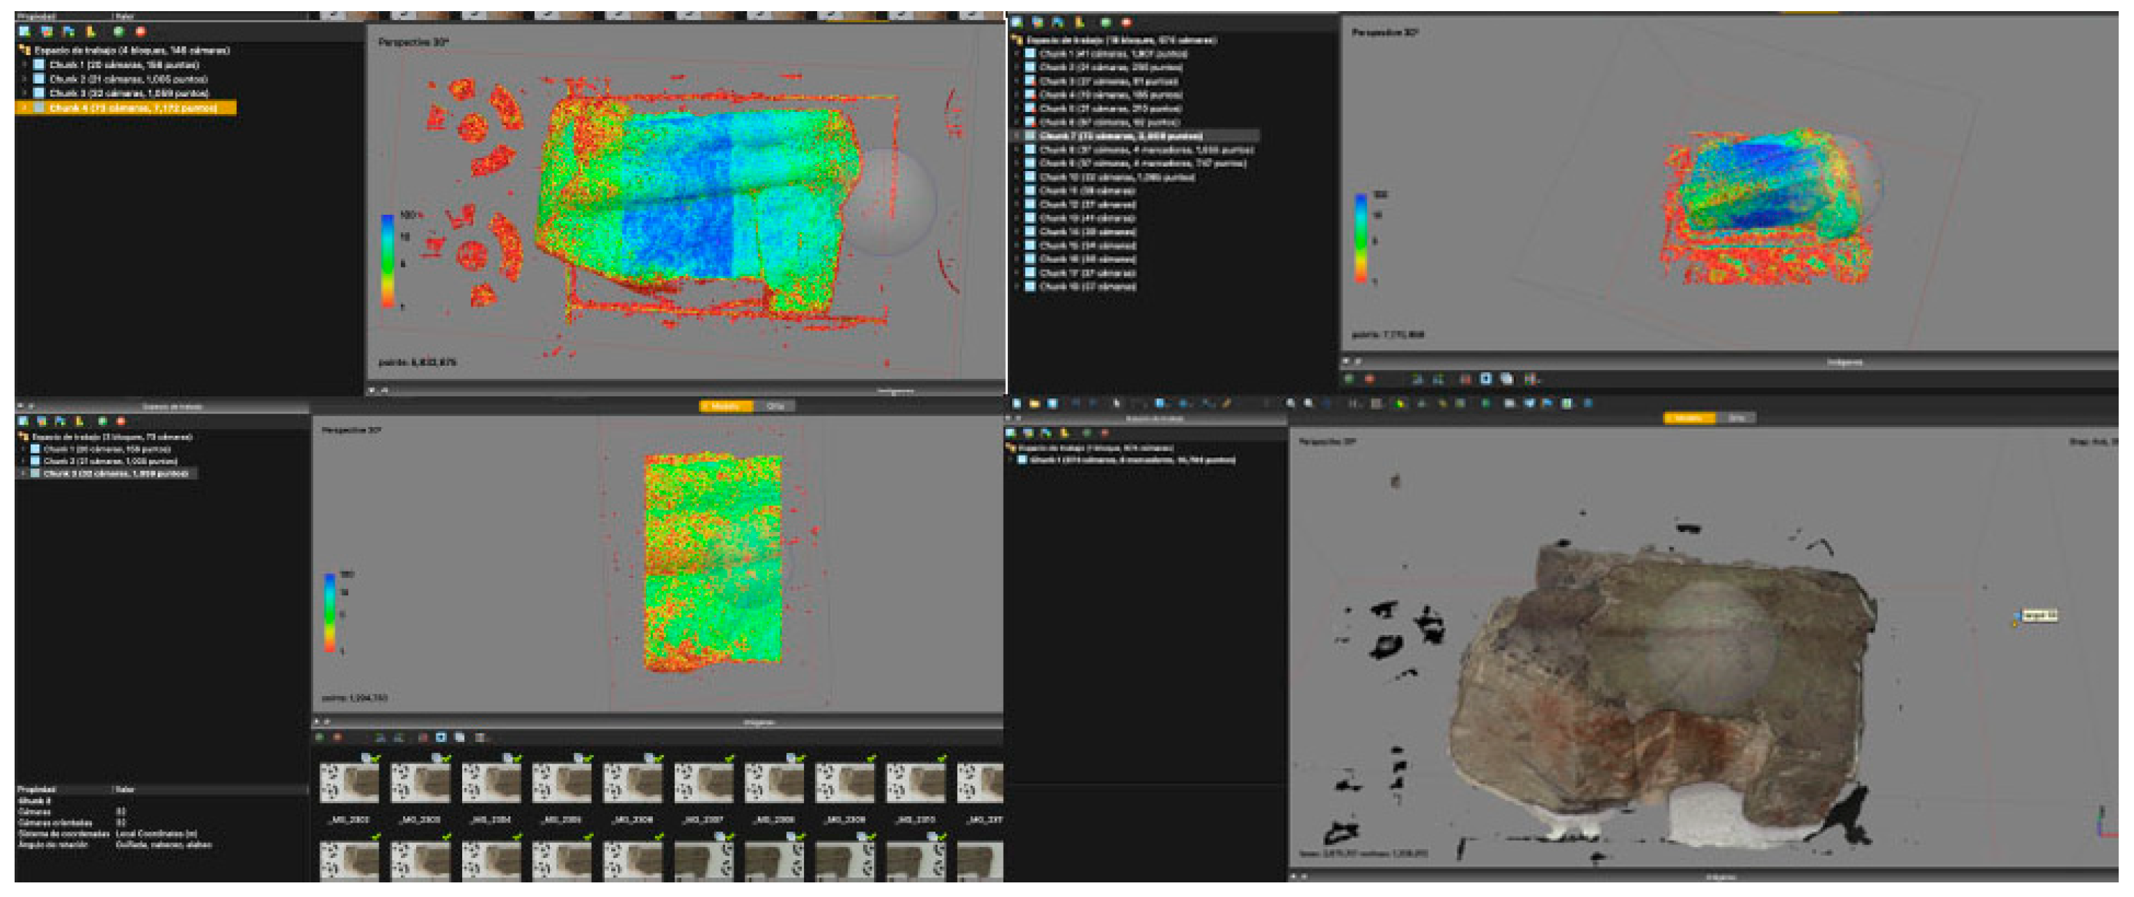This screenshot has width=2134, height=897.
Task: Expand Chunk 1 (974 cámaras) tree arrow
Action: click(1011, 460)
